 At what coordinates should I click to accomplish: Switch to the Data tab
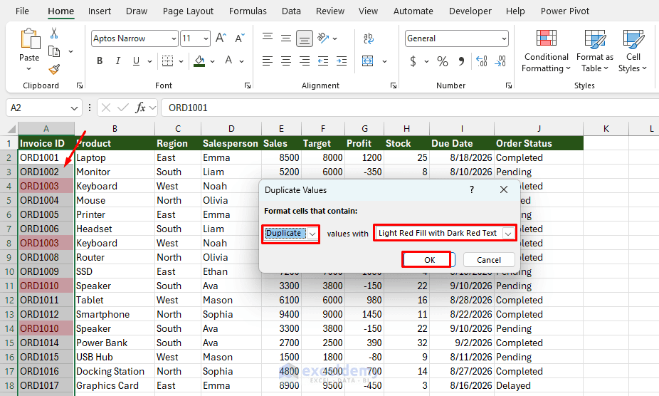tap(291, 11)
